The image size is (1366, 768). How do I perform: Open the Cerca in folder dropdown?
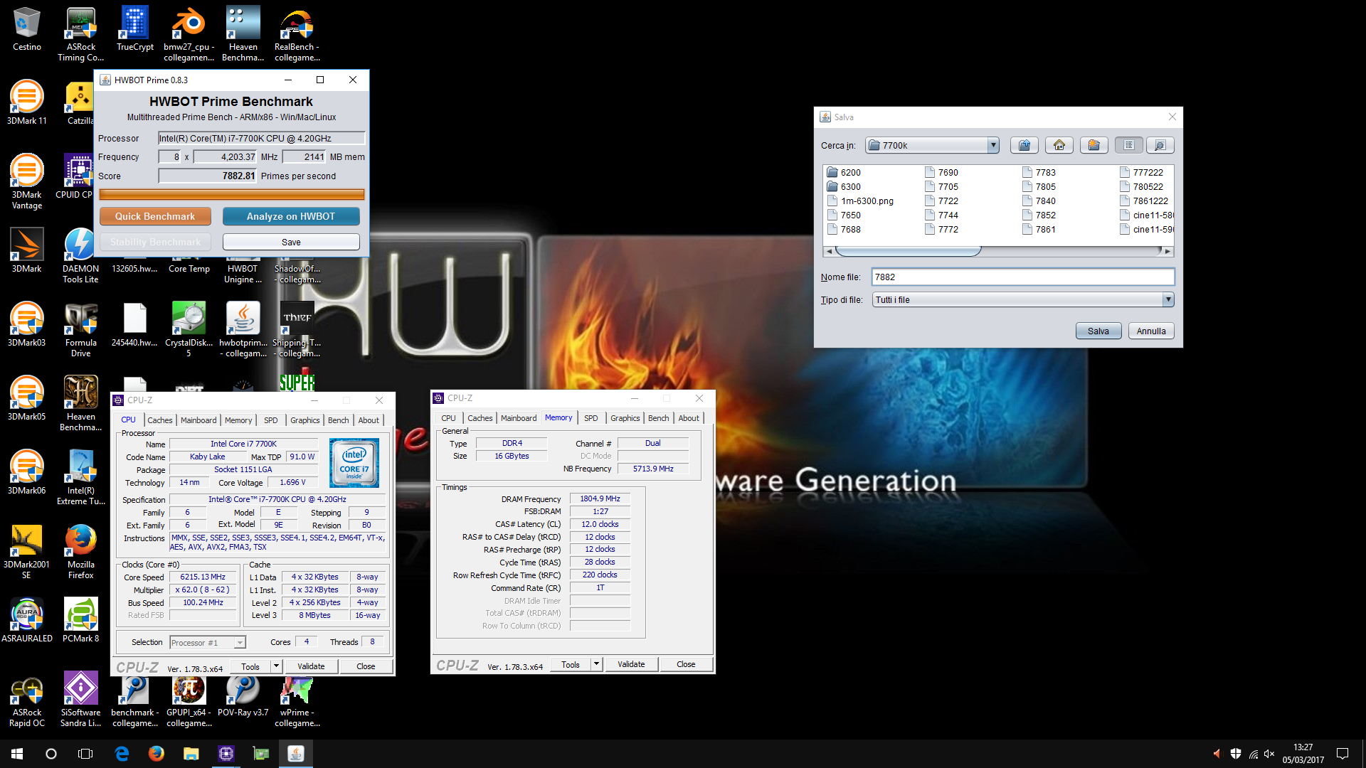992,145
